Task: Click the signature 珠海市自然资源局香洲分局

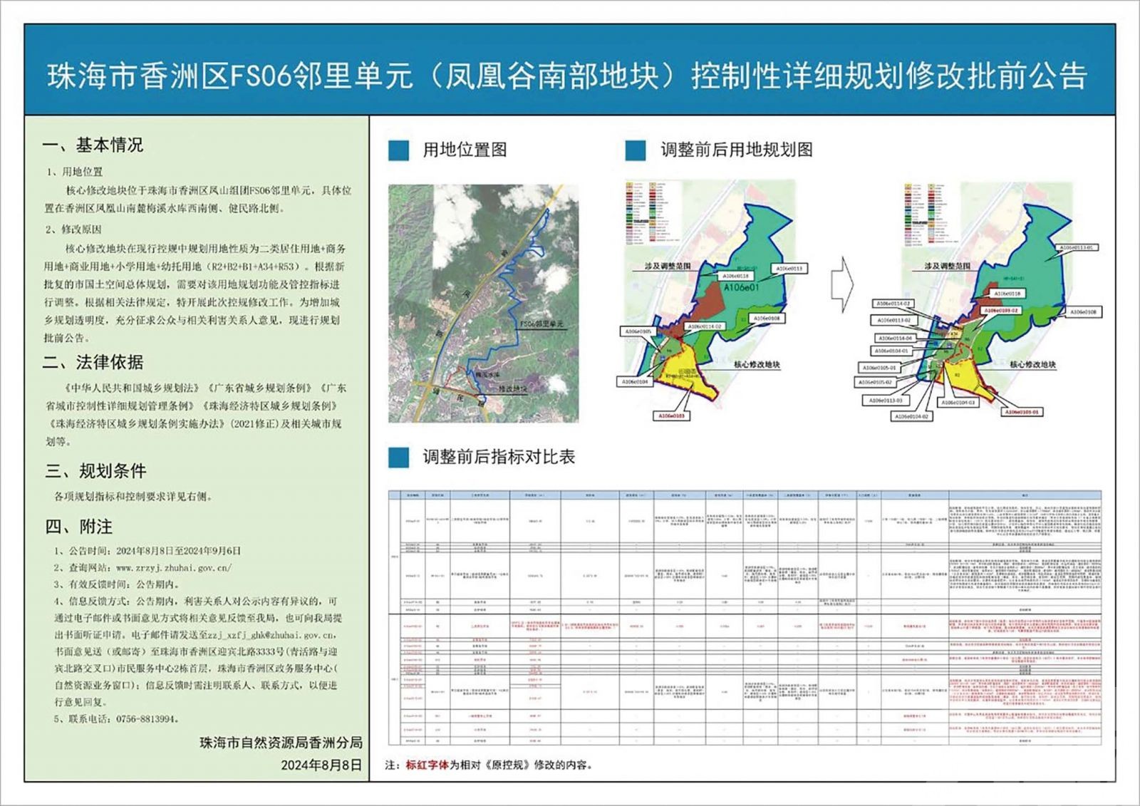Action: tap(281, 743)
